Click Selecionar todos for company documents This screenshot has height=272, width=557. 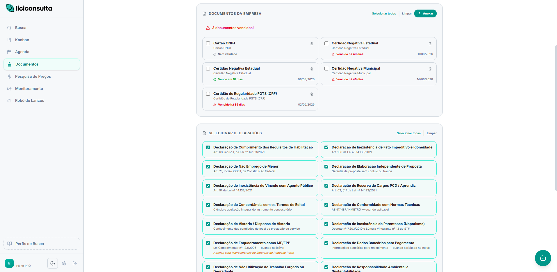click(384, 14)
